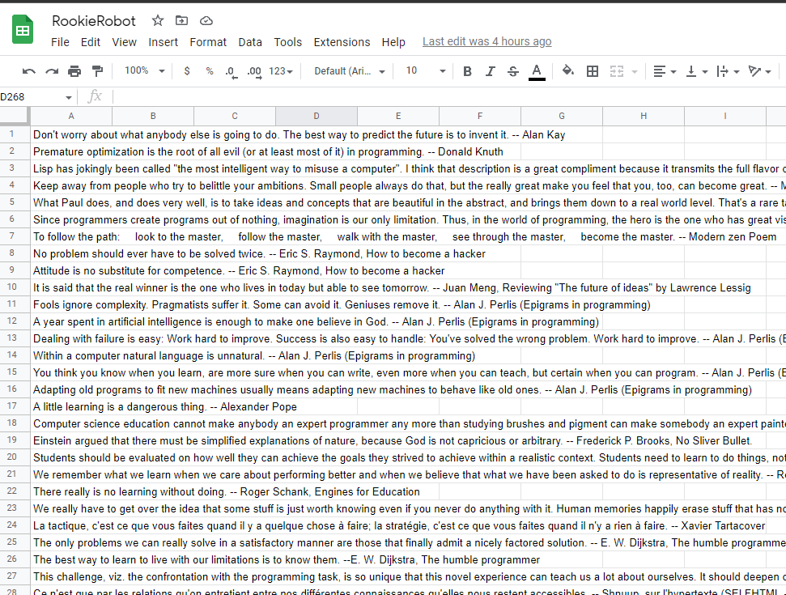Print the spreadsheet

74,71
